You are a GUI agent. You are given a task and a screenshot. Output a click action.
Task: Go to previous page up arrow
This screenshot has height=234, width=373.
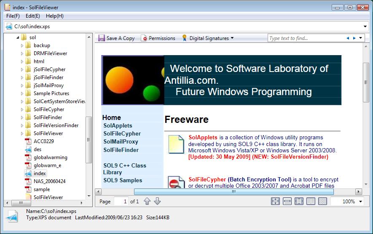[x=147, y=201]
